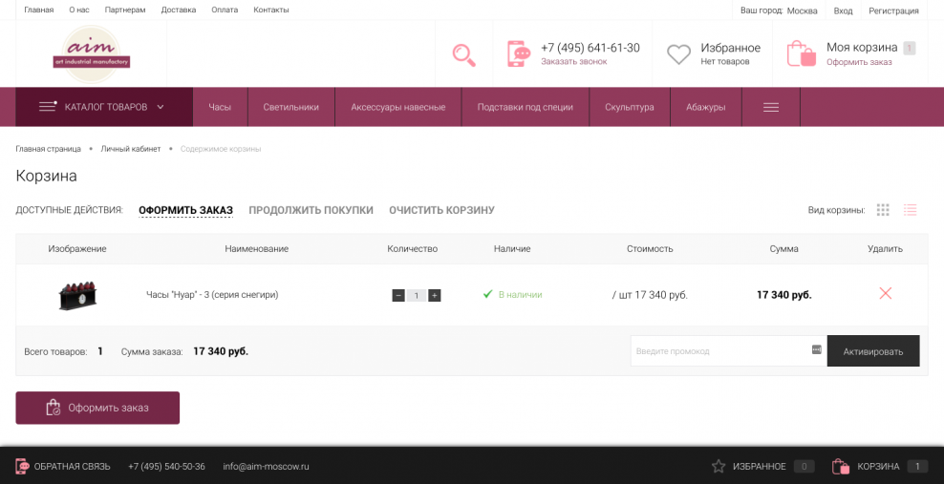Increase quantity with the plus button
Image resolution: width=944 pixels, height=484 pixels.
click(x=435, y=296)
